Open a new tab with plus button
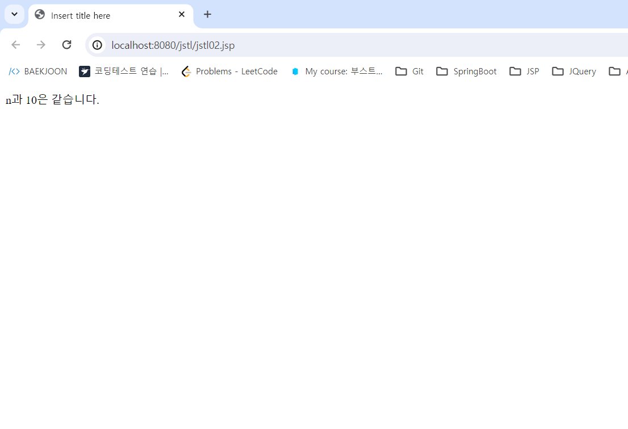Viewport: 628px width, 429px height. pyautogui.click(x=207, y=14)
